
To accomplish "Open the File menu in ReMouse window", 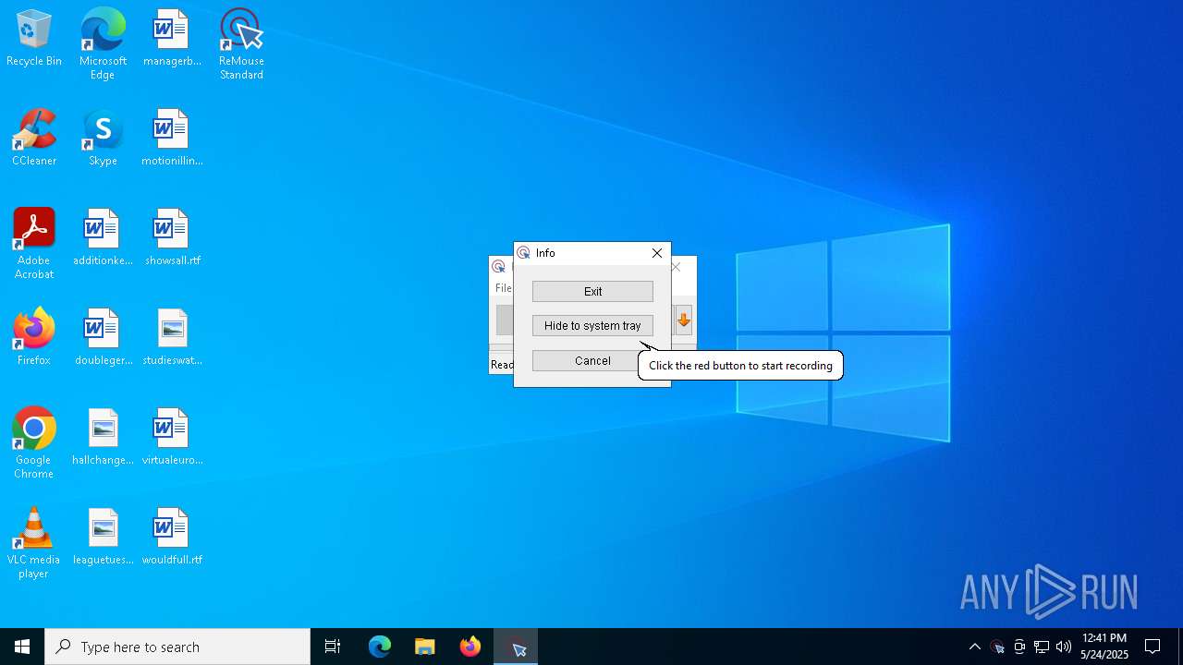I will (503, 288).
